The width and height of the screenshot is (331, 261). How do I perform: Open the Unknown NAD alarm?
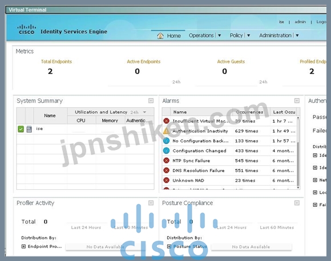(188, 180)
